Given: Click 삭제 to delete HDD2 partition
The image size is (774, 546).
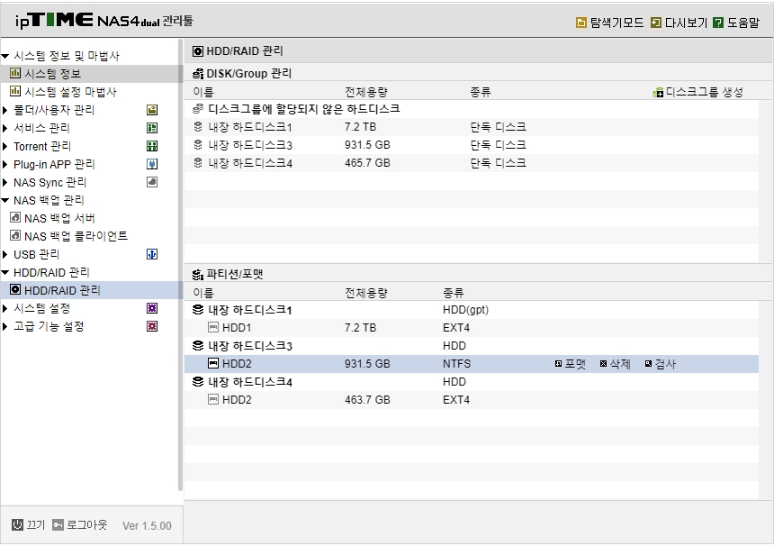Looking at the screenshot, I should (615, 364).
